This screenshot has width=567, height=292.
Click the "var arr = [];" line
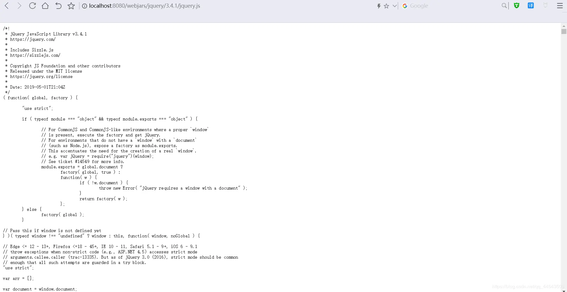coord(18,278)
